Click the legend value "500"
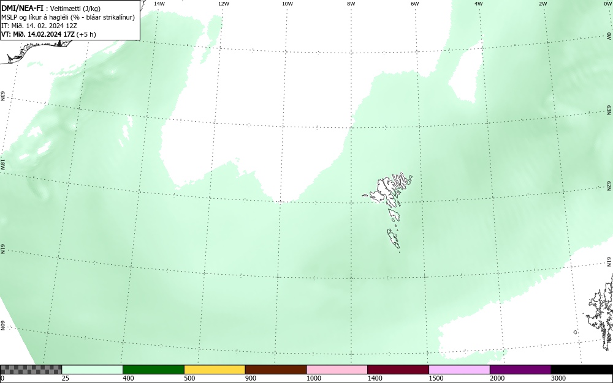 click(x=189, y=378)
